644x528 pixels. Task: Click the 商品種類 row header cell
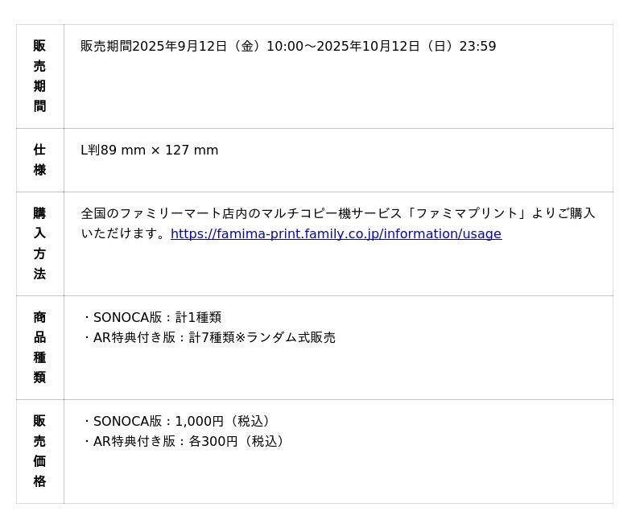click(39, 348)
